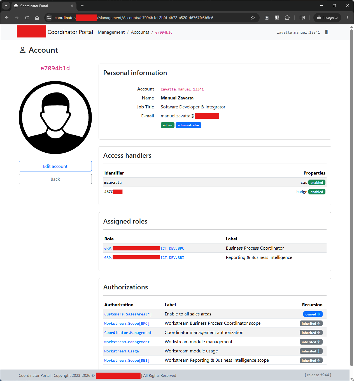Click the page vertical scrollbar thumb

(x=352, y=198)
